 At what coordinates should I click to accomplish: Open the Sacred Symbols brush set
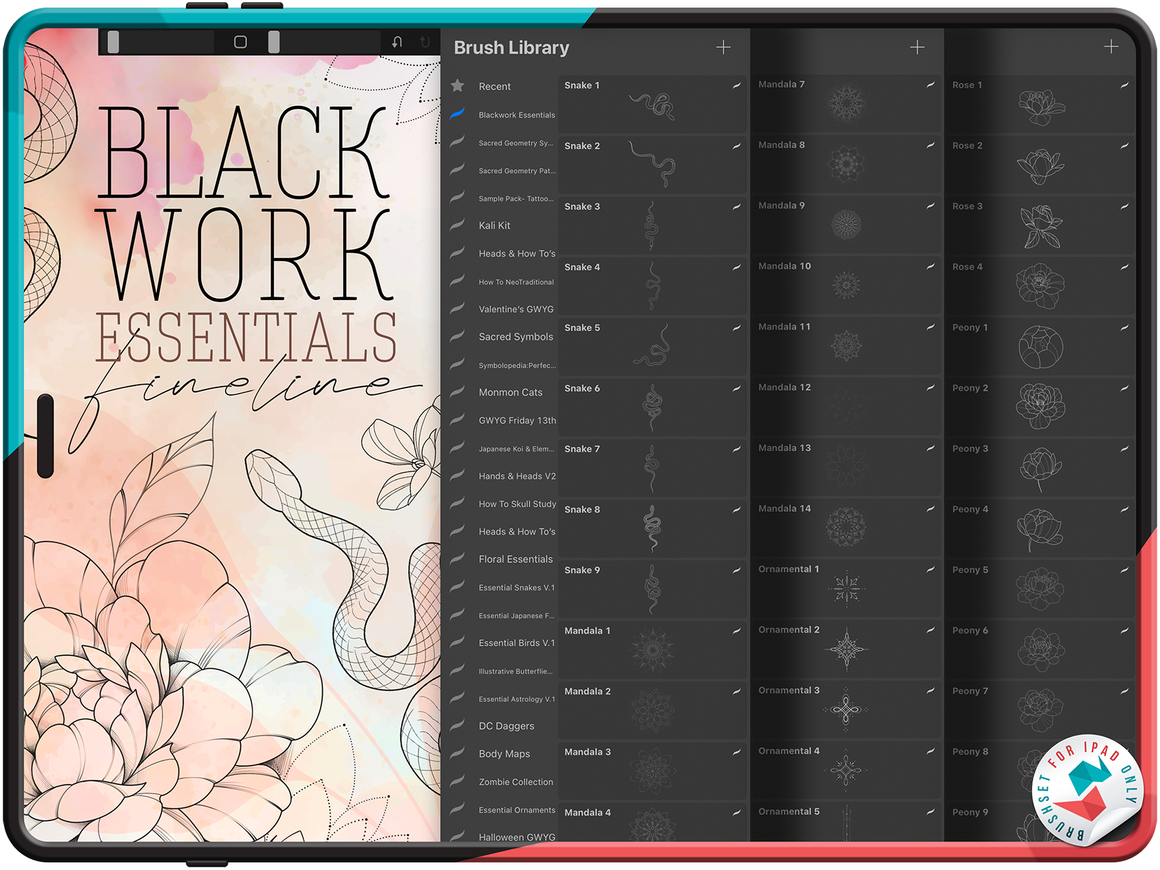(x=503, y=337)
